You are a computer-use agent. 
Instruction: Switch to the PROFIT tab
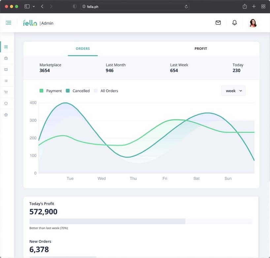(x=201, y=48)
